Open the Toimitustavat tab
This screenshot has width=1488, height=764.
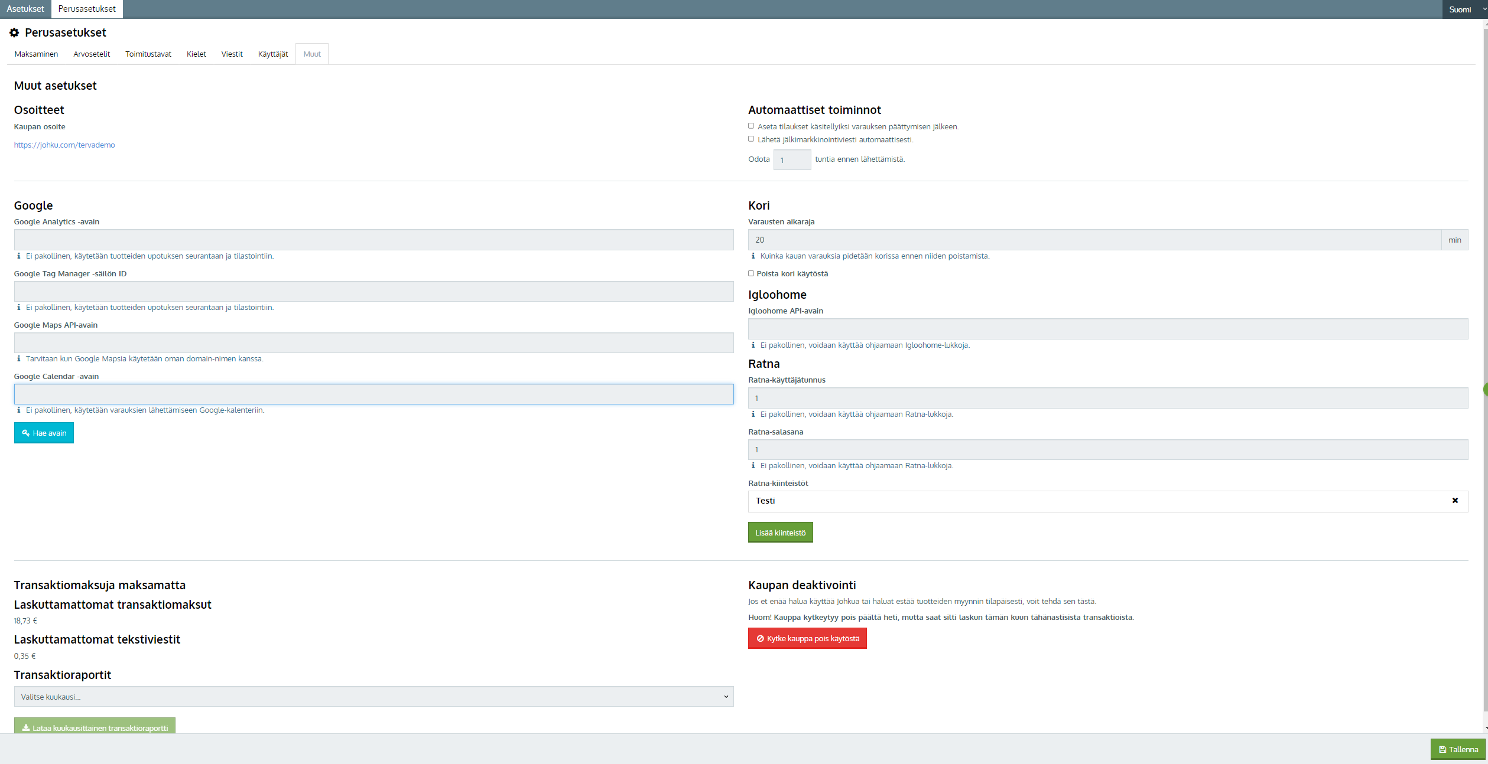point(148,54)
